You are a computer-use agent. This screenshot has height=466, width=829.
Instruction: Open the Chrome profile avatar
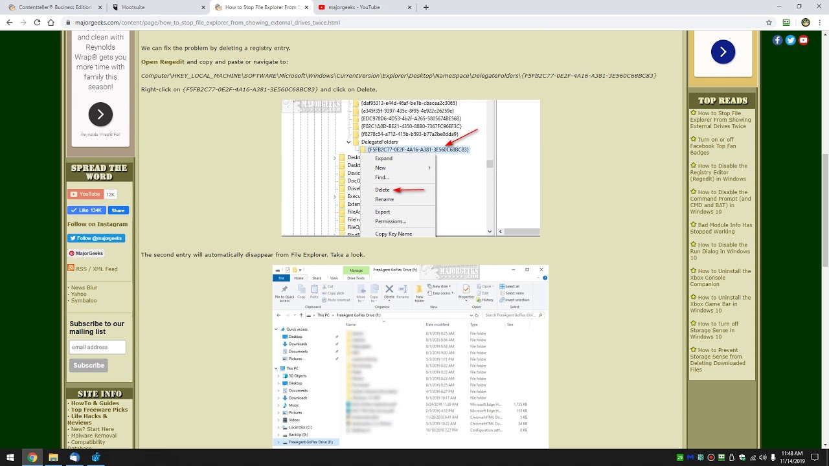pyautogui.click(x=805, y=22)
